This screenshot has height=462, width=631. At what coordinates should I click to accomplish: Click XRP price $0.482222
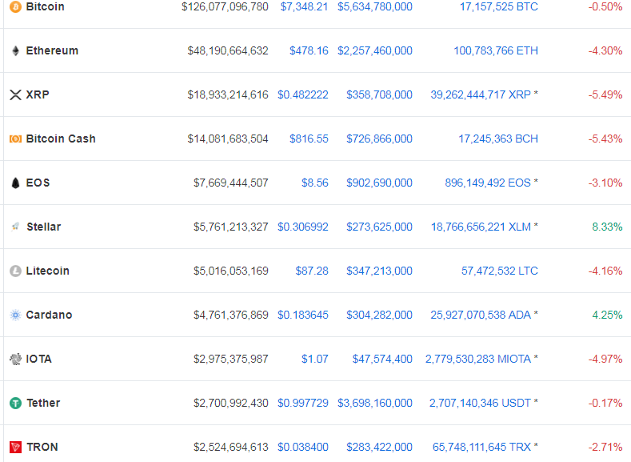(x=303, y=94)
